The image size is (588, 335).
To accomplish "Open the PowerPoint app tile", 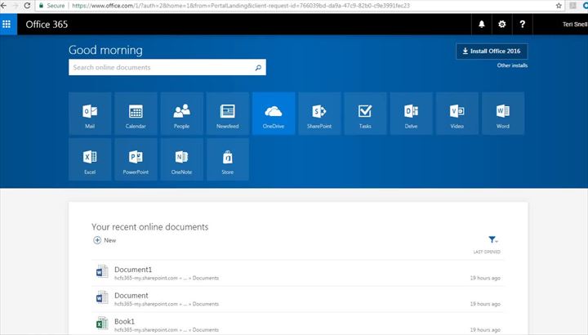I will tap(136, 159).
